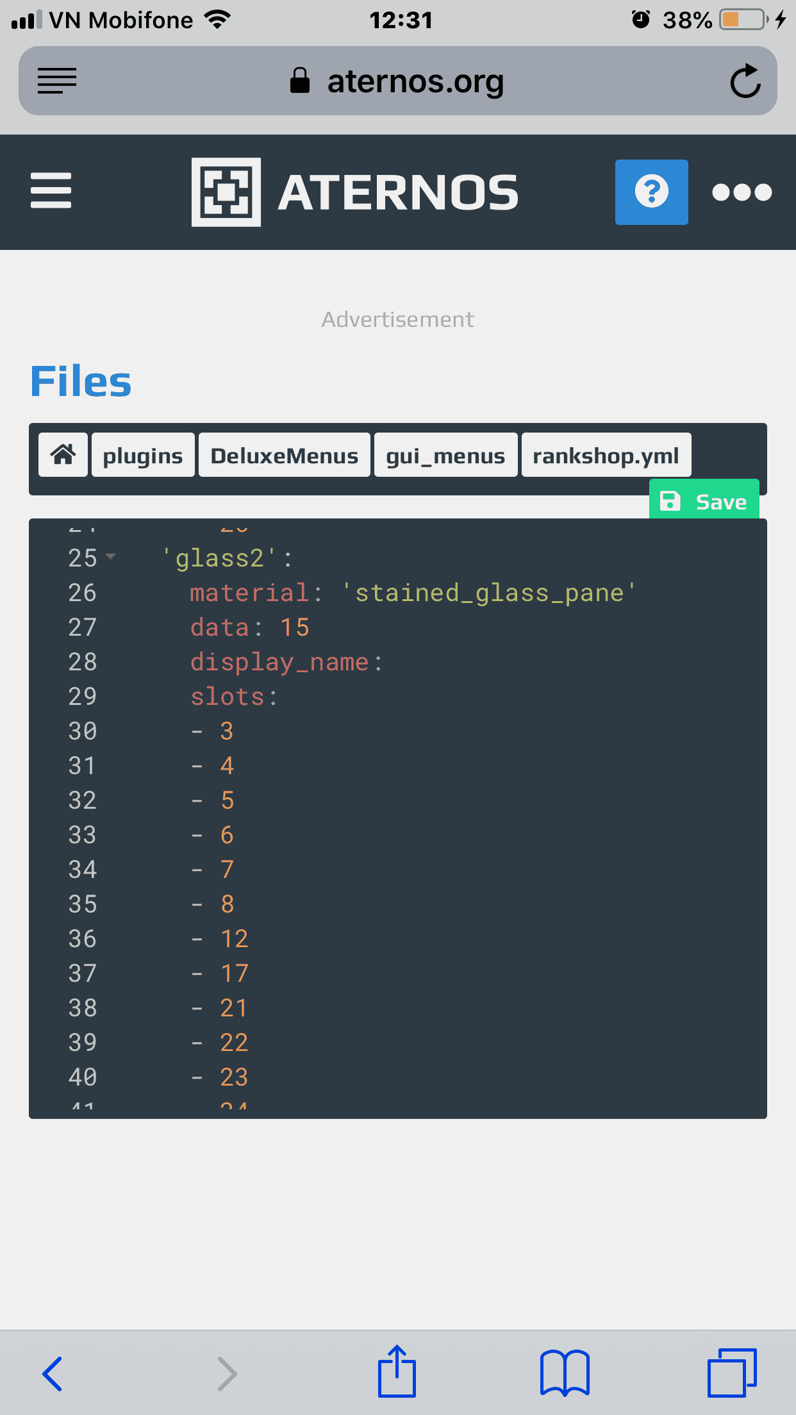796x1415 pixels.
Task: Select the rankshop.yml breadcrumb
Action: 606,455
